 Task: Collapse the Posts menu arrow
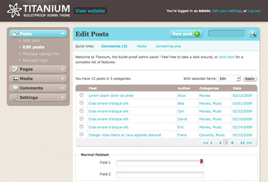63,34
